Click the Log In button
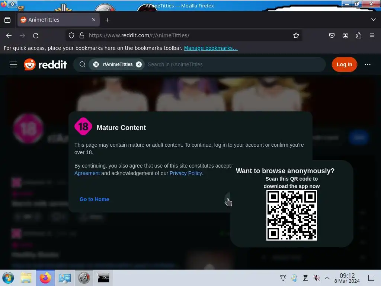 click(344, 64)
